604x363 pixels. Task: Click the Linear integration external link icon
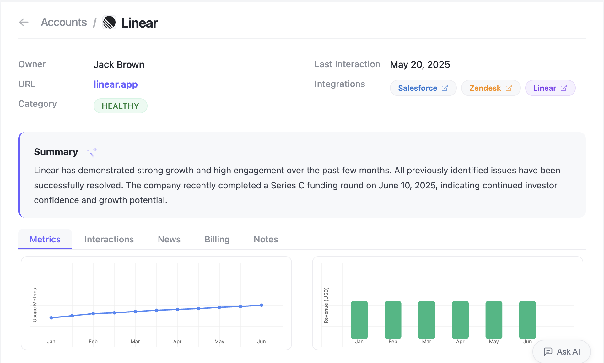[564, 88]
